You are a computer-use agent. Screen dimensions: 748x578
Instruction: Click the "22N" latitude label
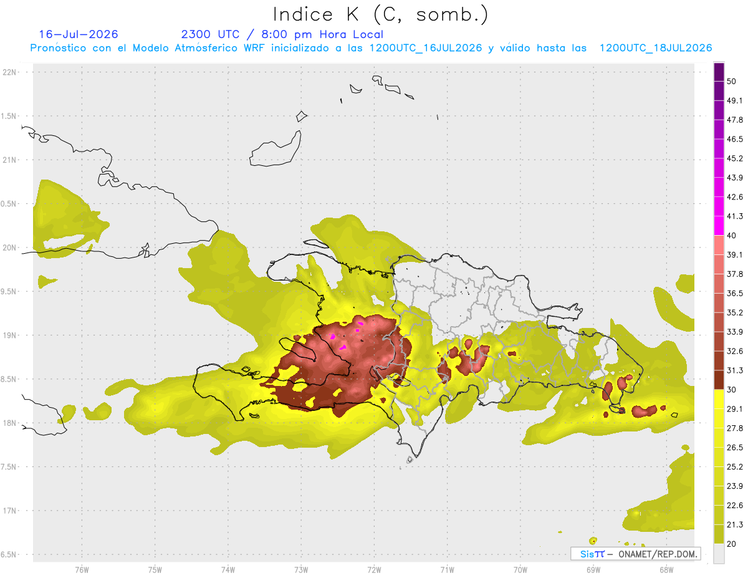pos(10,72)
